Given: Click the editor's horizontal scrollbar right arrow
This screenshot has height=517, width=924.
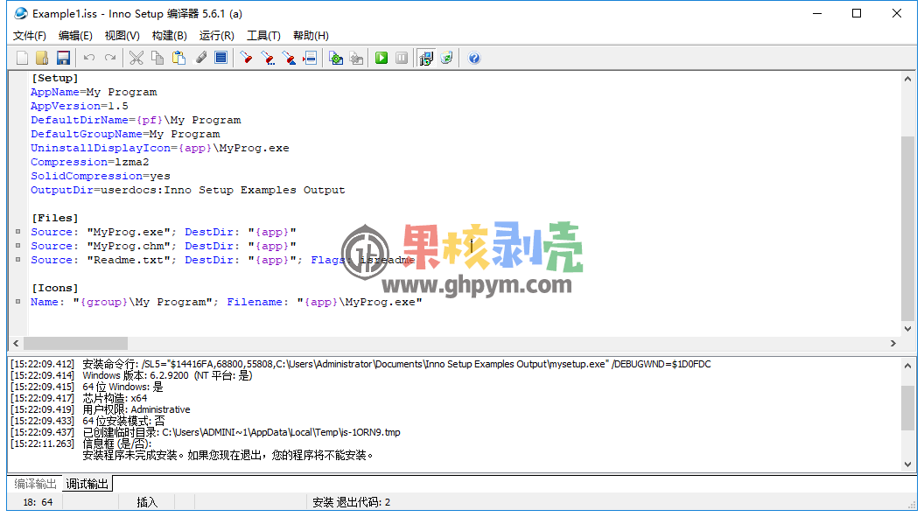Looking at the screenshot, I should 892,343.
